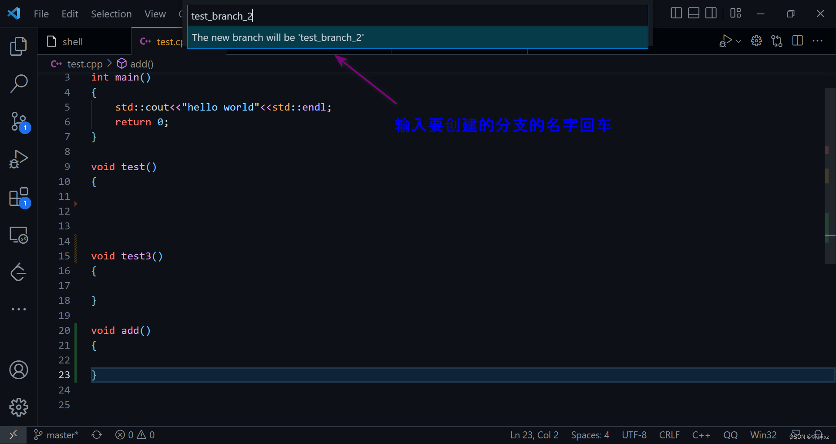Viewport: 836px width, 444px height.
Task: Expand the run button dropdown arrow
Action: pos(738,41)
